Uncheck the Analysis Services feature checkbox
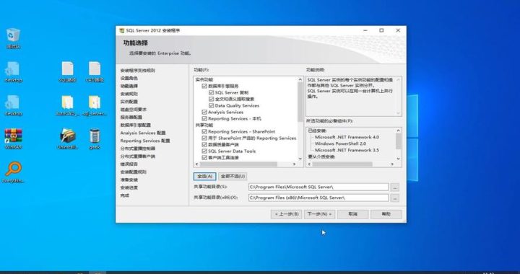520x274 pixels. (204, 112)
